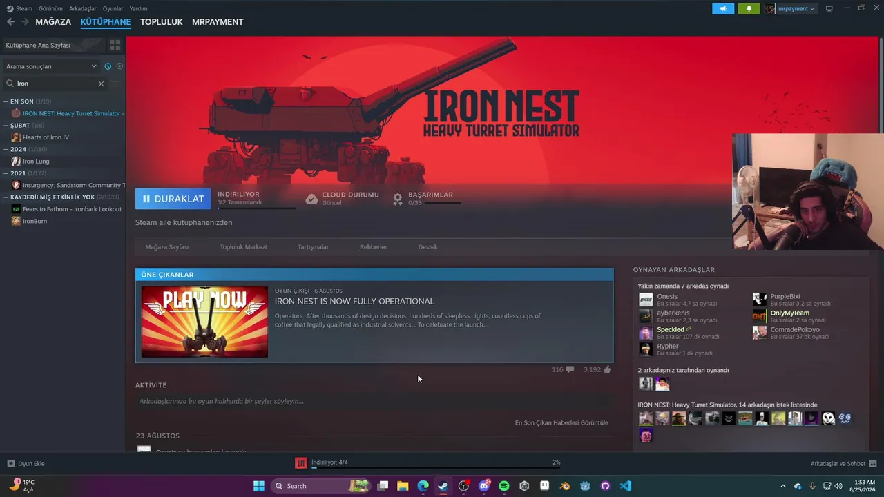This screenshot has height=497, width=884.
Task: Open advanced search filter options
Action: pos(115,84)
